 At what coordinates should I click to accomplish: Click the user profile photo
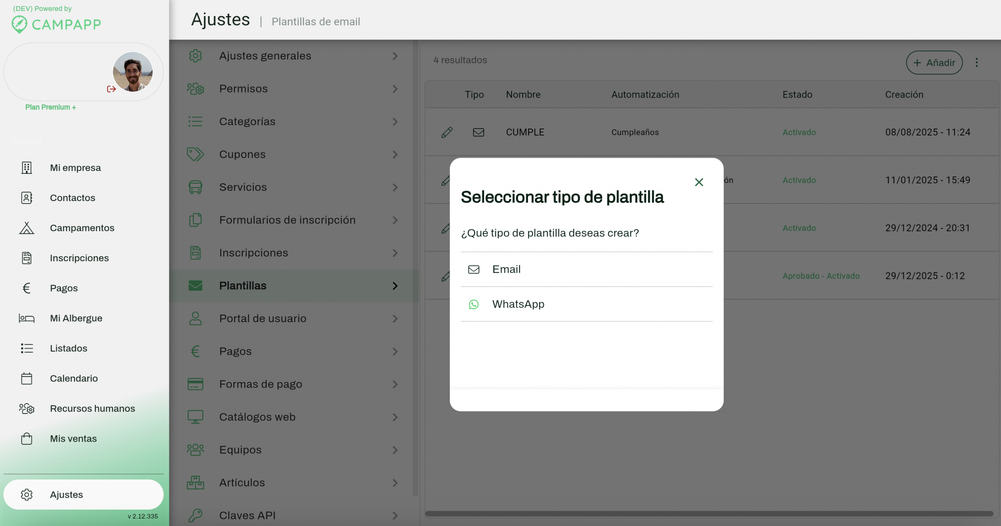(133, 72)
